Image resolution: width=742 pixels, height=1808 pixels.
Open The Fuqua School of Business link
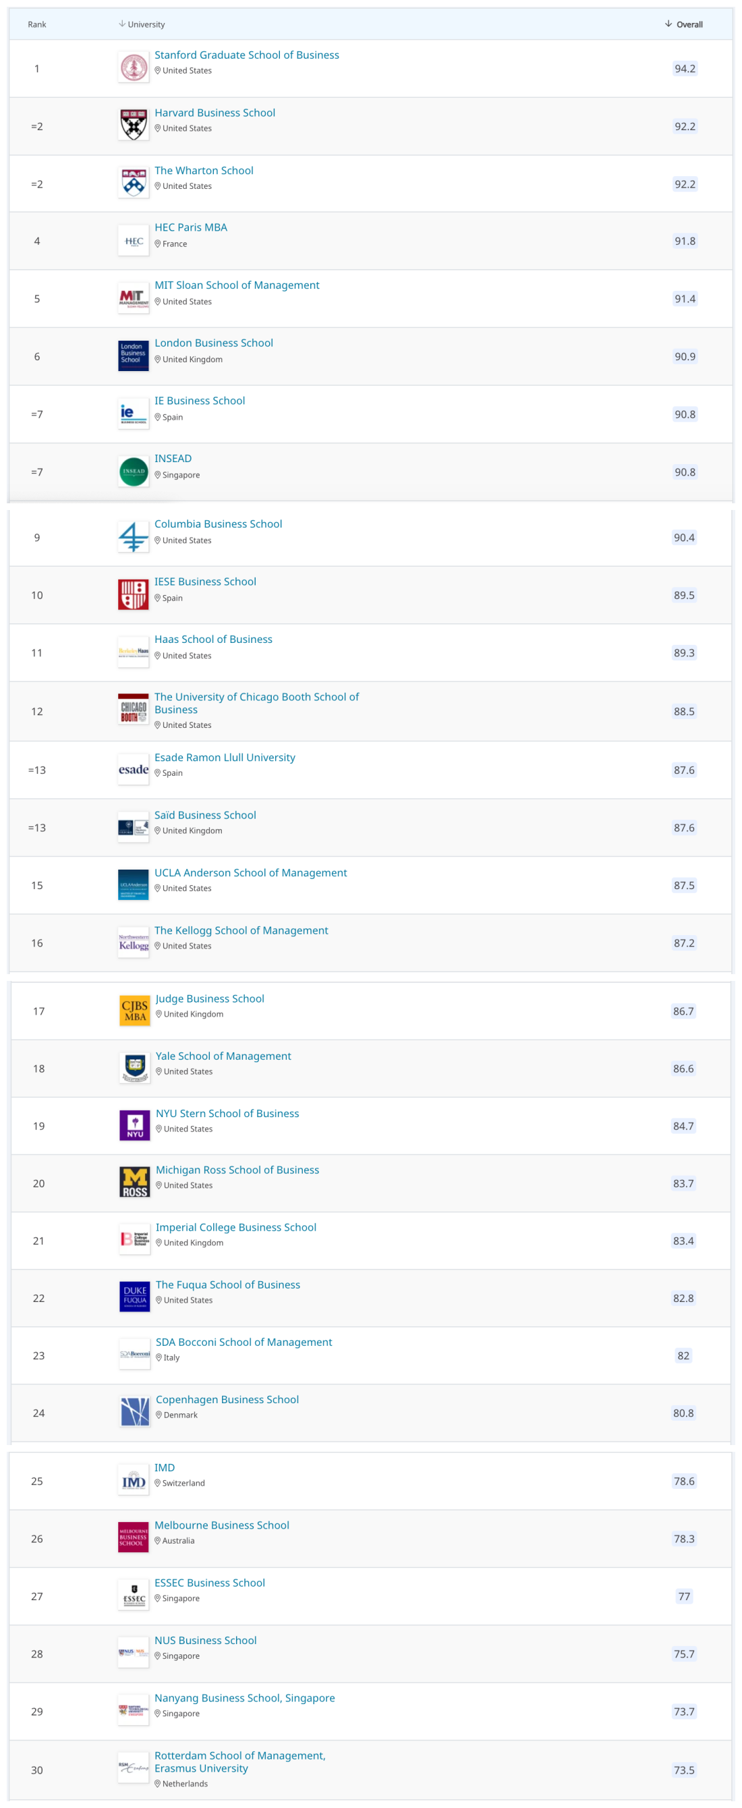(228, 1284)
